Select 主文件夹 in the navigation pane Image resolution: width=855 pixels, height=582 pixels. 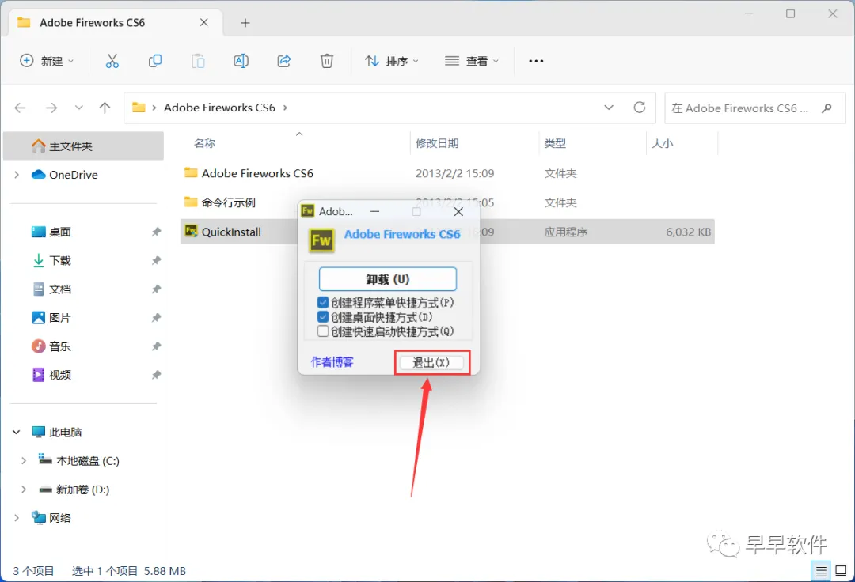coord(83,146)
